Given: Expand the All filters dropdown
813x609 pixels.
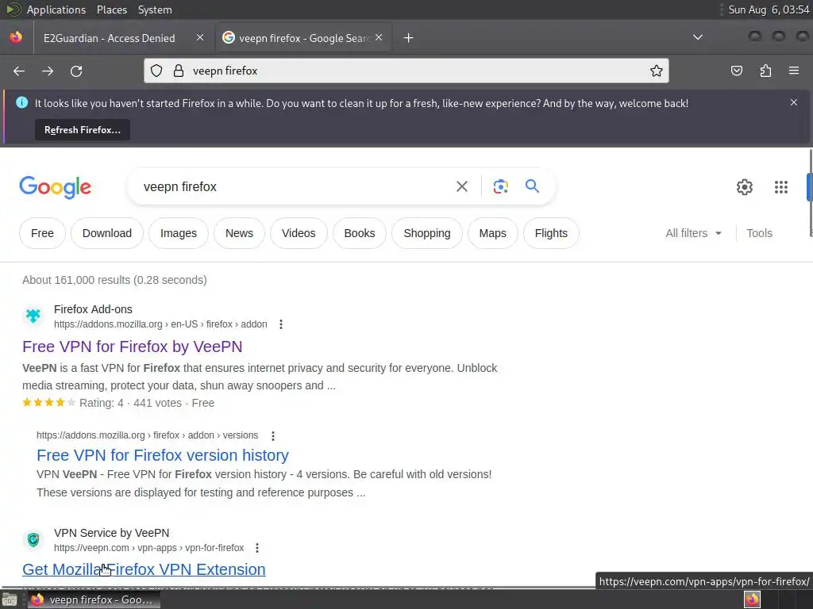Looking at the screenshot, I should coord(693,233).
